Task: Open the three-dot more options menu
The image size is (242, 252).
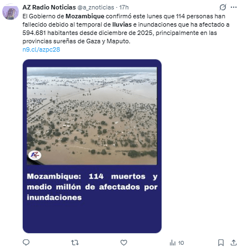Action: (234, 7)
